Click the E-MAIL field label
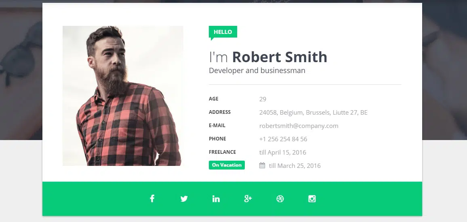The width and height of the screenshot is (467, 222). pos(217,126)
